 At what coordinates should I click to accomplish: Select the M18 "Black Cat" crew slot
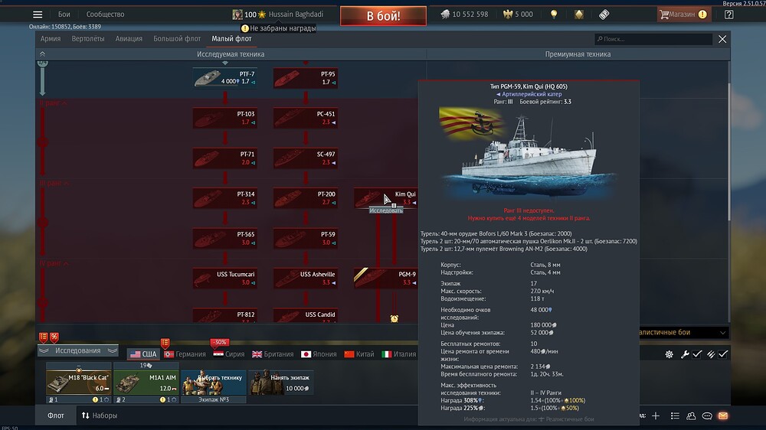(x=79, y=382)
